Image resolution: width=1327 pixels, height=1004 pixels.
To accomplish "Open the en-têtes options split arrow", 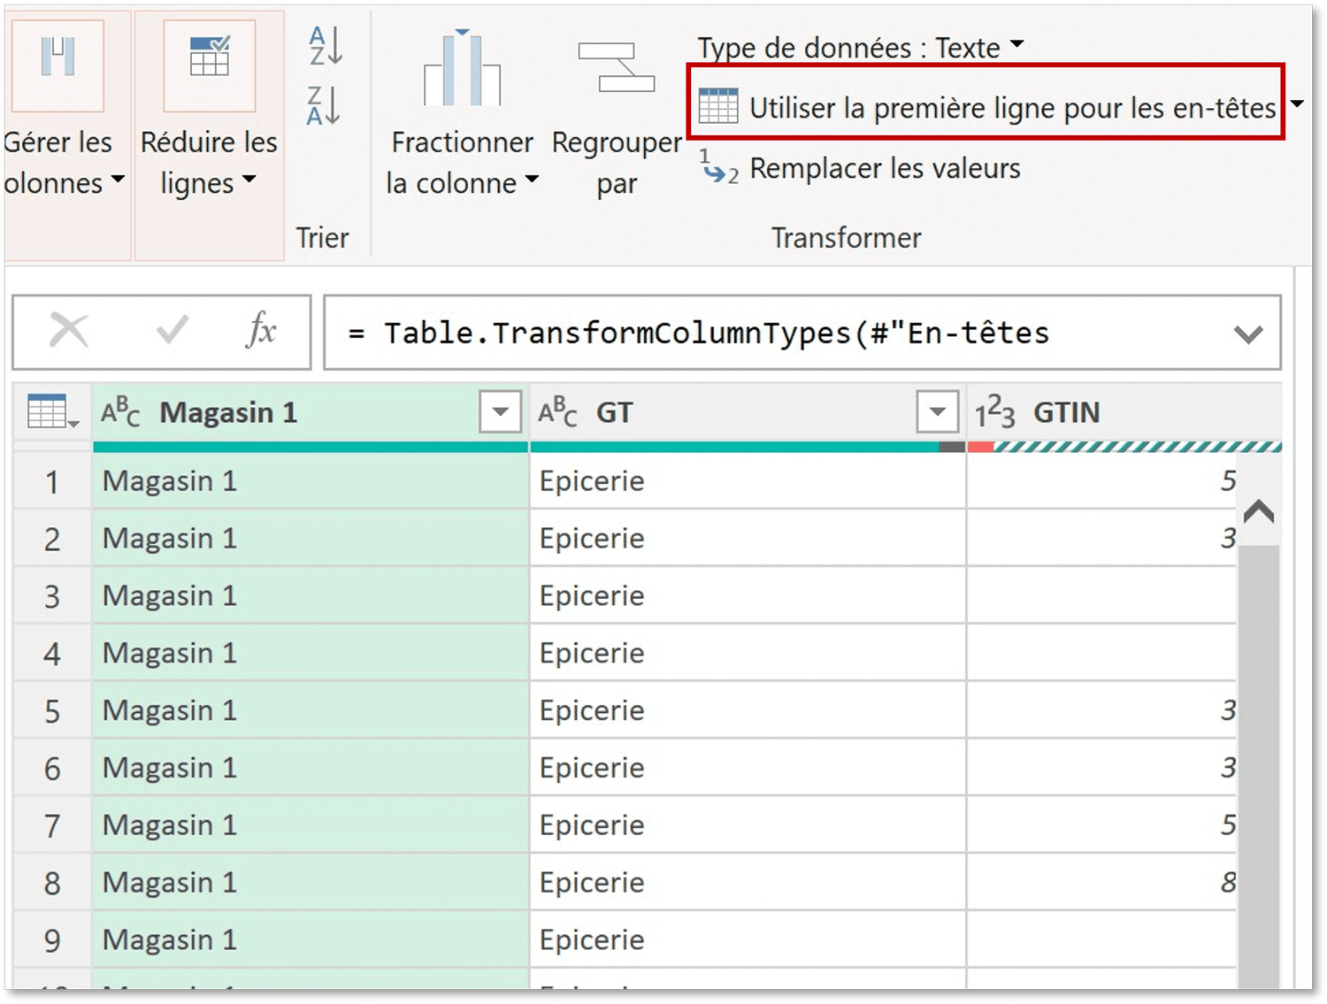I will point(1297,104).
